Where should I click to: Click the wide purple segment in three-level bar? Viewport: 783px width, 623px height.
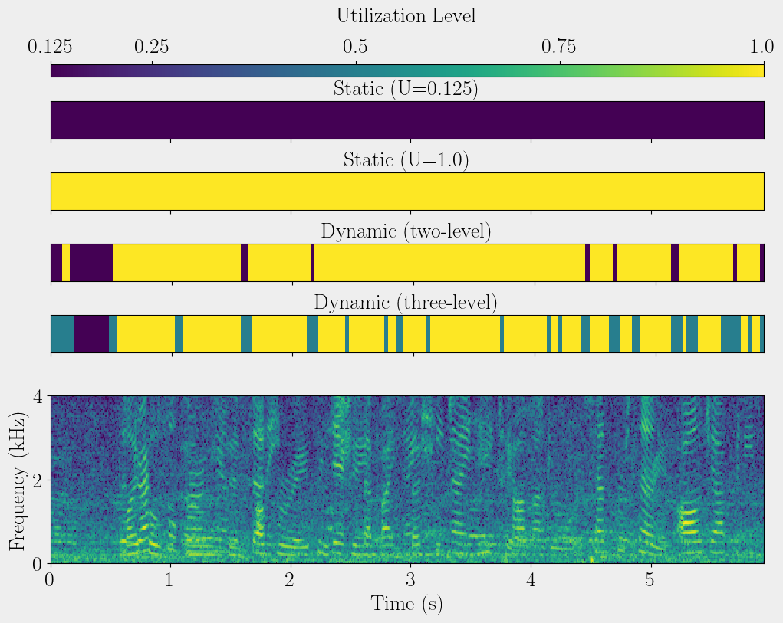[90, 333]
